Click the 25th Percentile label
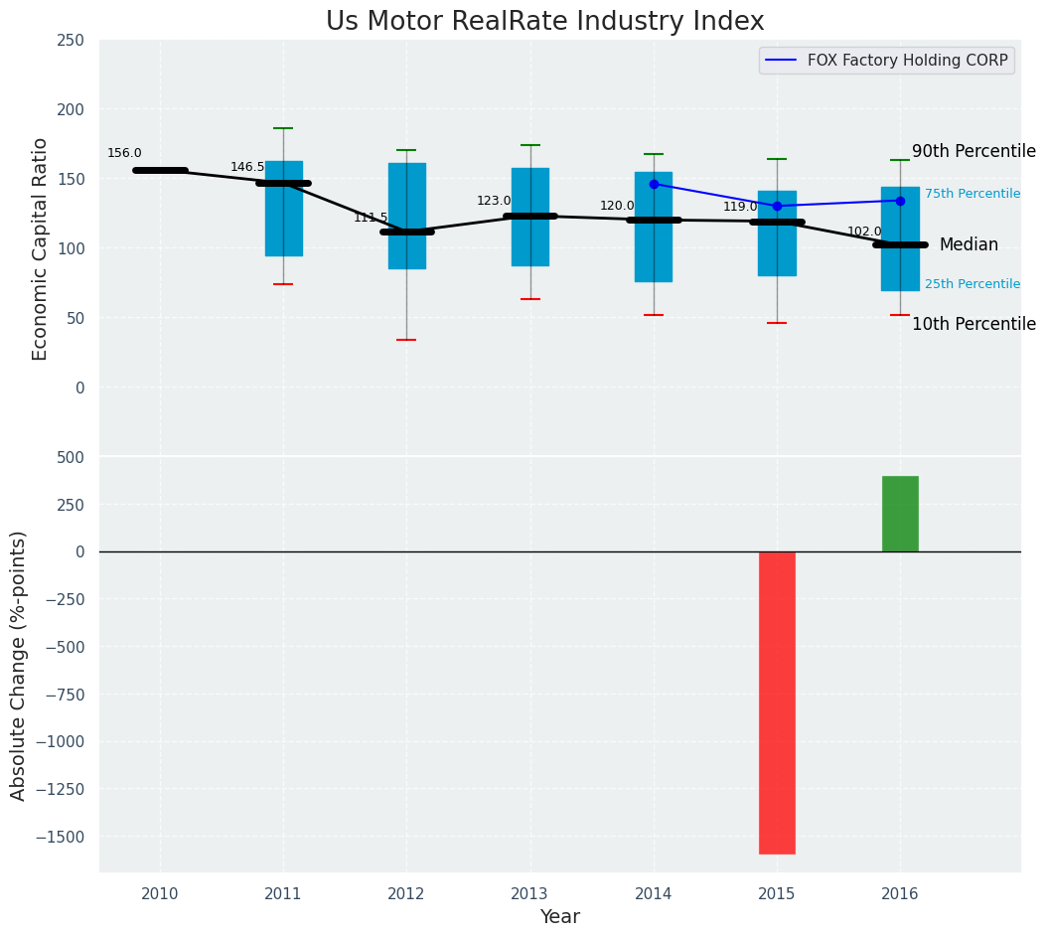Screen dimensions: 1046x936 tap(971, 284)
